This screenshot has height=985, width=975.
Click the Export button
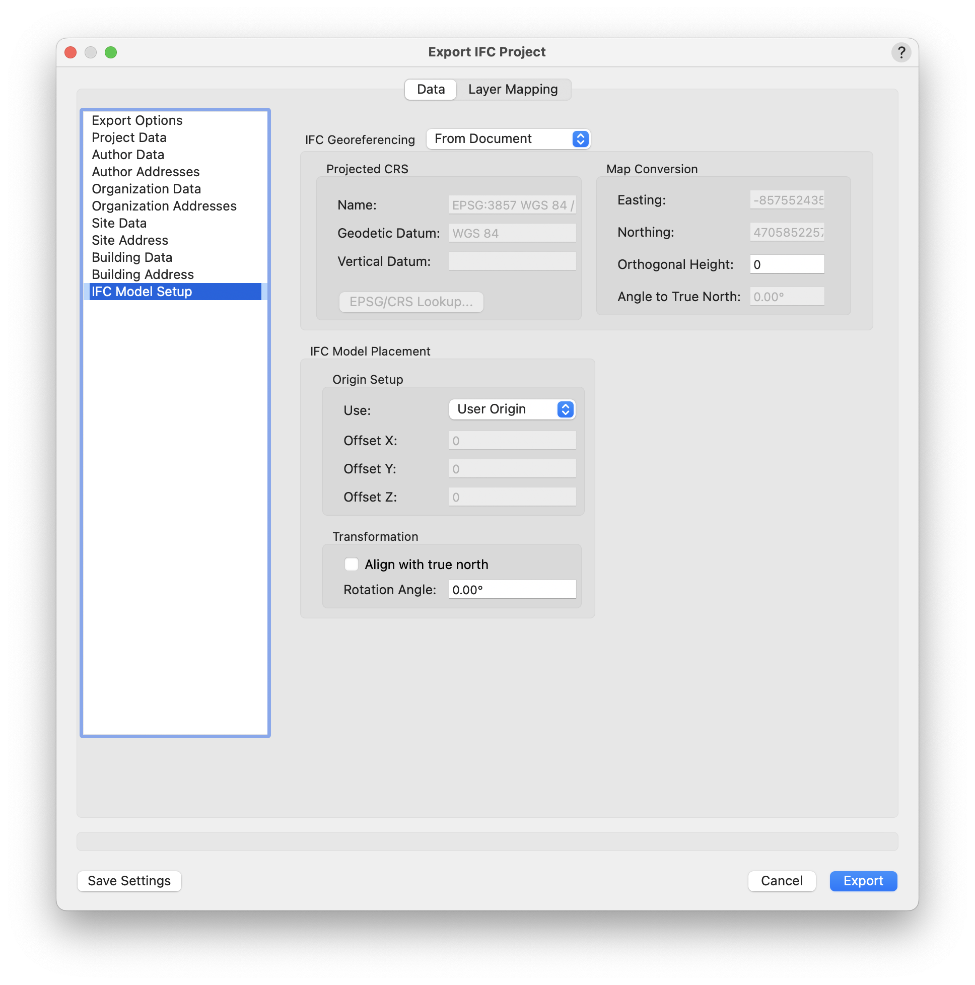[862, 880]
